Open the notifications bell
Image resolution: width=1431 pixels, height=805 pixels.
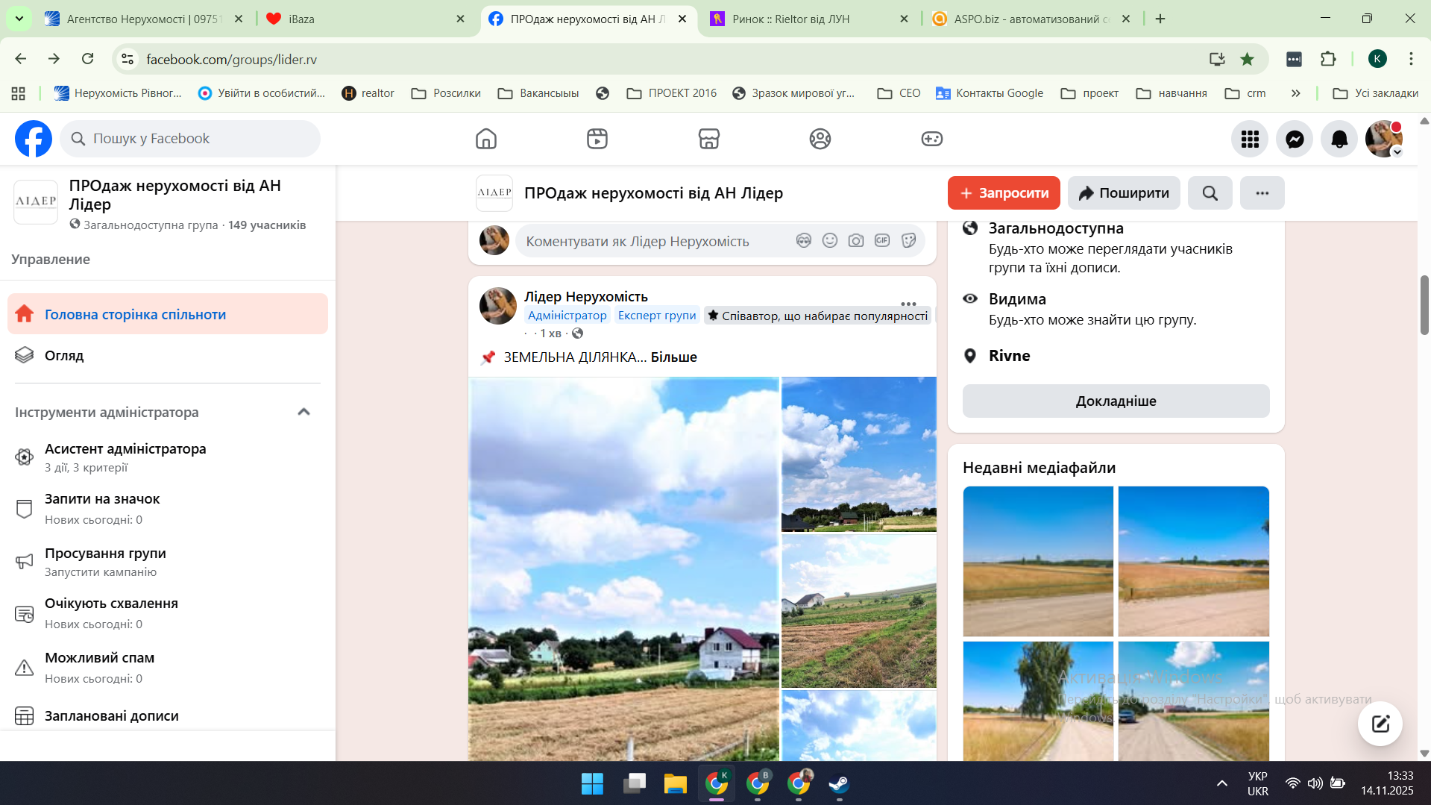tap(1339, 139)
